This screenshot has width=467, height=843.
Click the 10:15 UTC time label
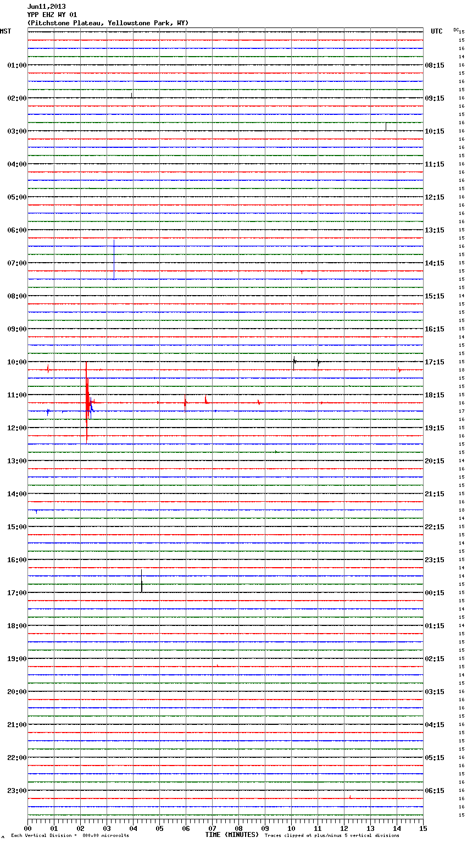tap(435, 131)
